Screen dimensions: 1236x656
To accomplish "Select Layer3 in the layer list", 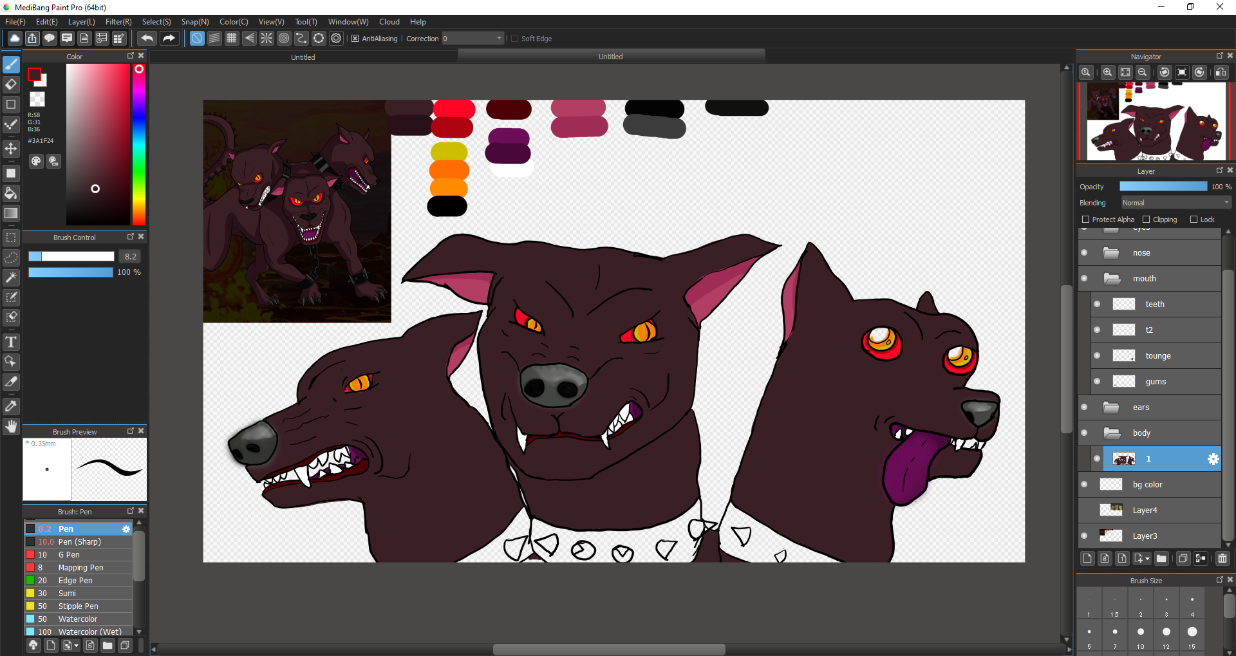I will [1150, 536].
